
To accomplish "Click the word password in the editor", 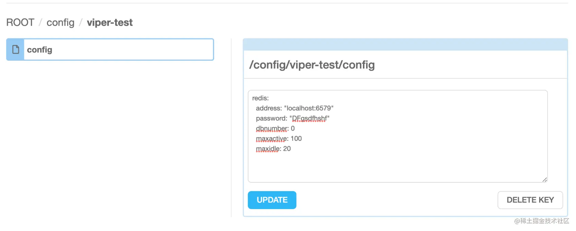I will coord(271,119).
